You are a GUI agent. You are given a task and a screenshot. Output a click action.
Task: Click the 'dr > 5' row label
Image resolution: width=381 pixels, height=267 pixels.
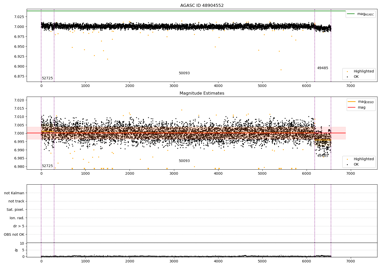pyautogui.click(x=19, y=226)
